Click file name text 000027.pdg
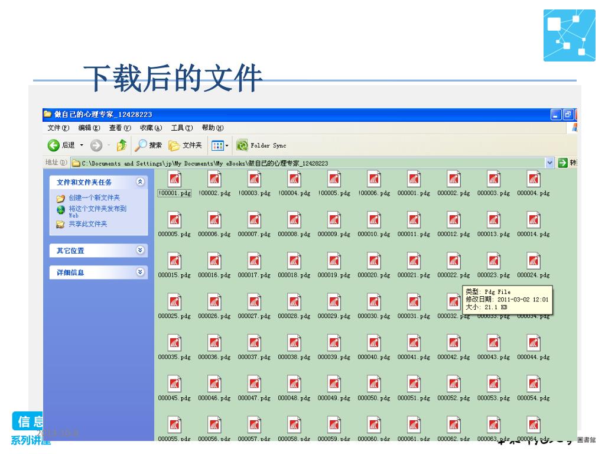Viewport: 605px width, 454px height. coord(254,316)
